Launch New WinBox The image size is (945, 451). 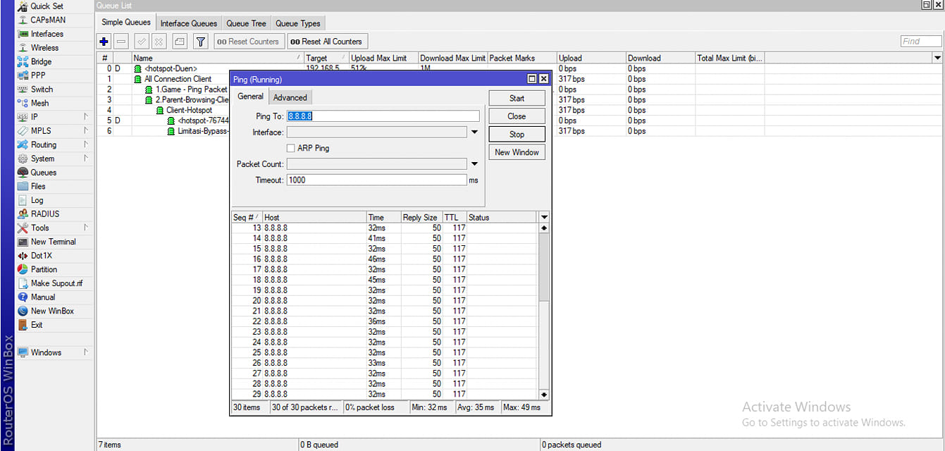coord(52,311)
